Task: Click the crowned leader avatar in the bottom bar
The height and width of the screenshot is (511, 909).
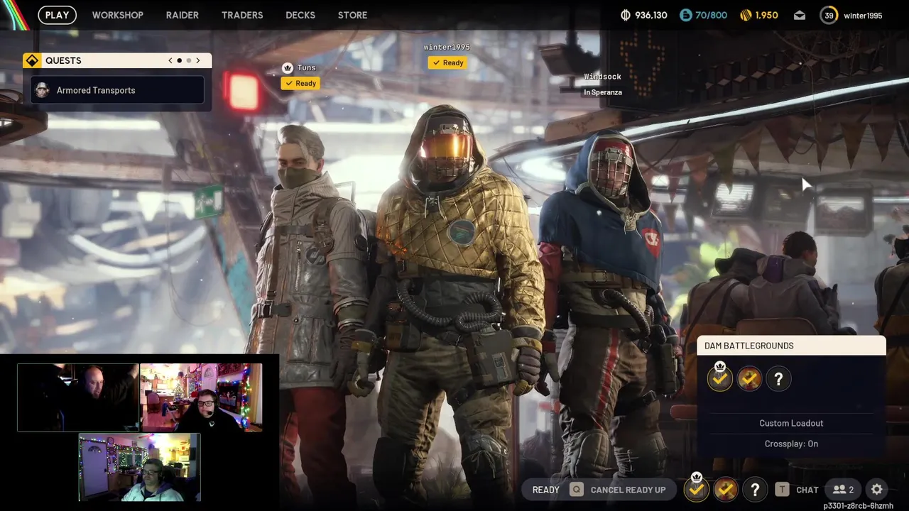Action: [x=697, y=488]
